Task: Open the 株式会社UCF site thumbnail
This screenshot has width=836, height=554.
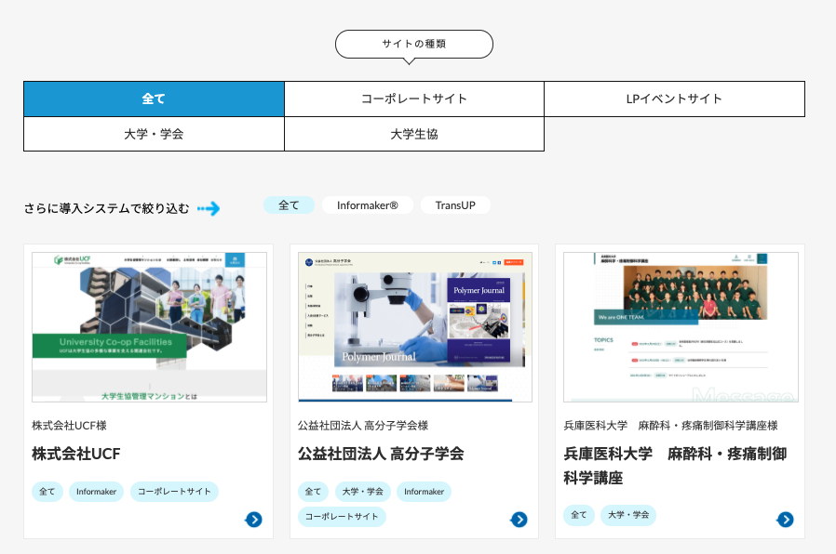Action: pos(149,327)
